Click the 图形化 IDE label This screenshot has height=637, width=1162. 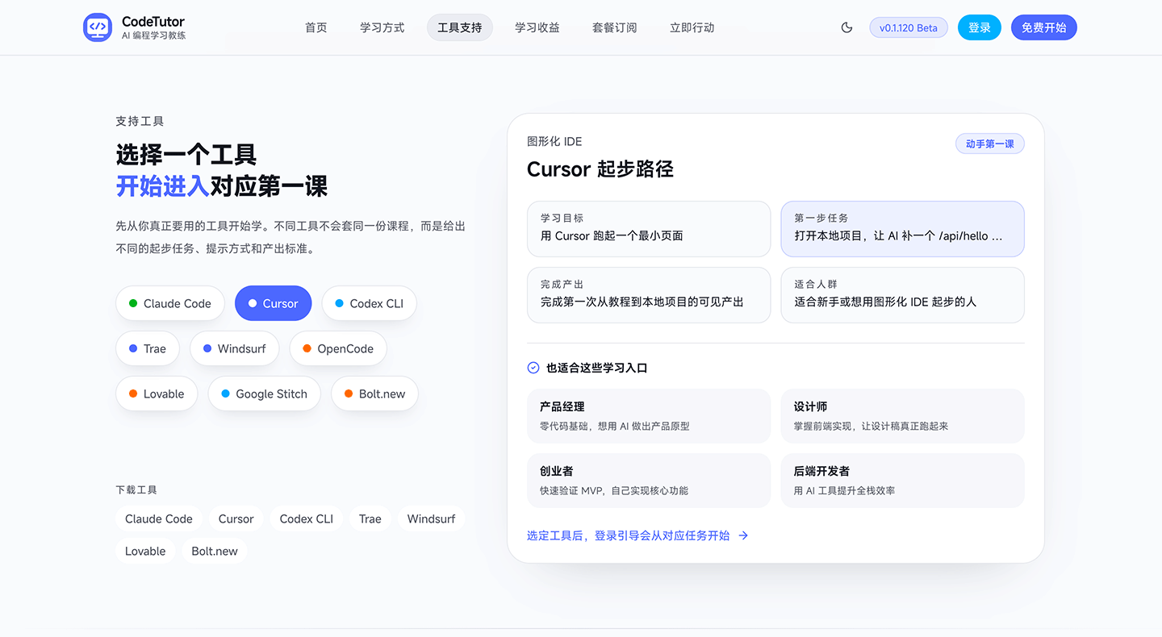(x=554, y=141)
